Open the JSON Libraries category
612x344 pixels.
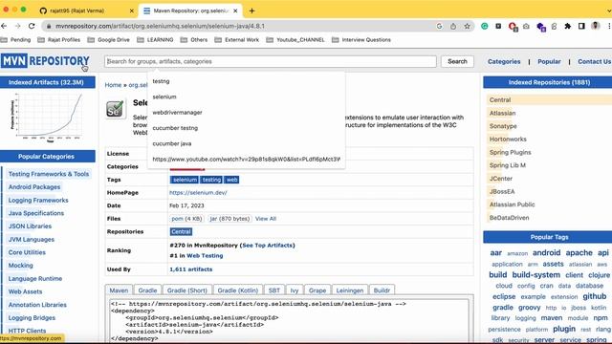[x=30, y=226]
